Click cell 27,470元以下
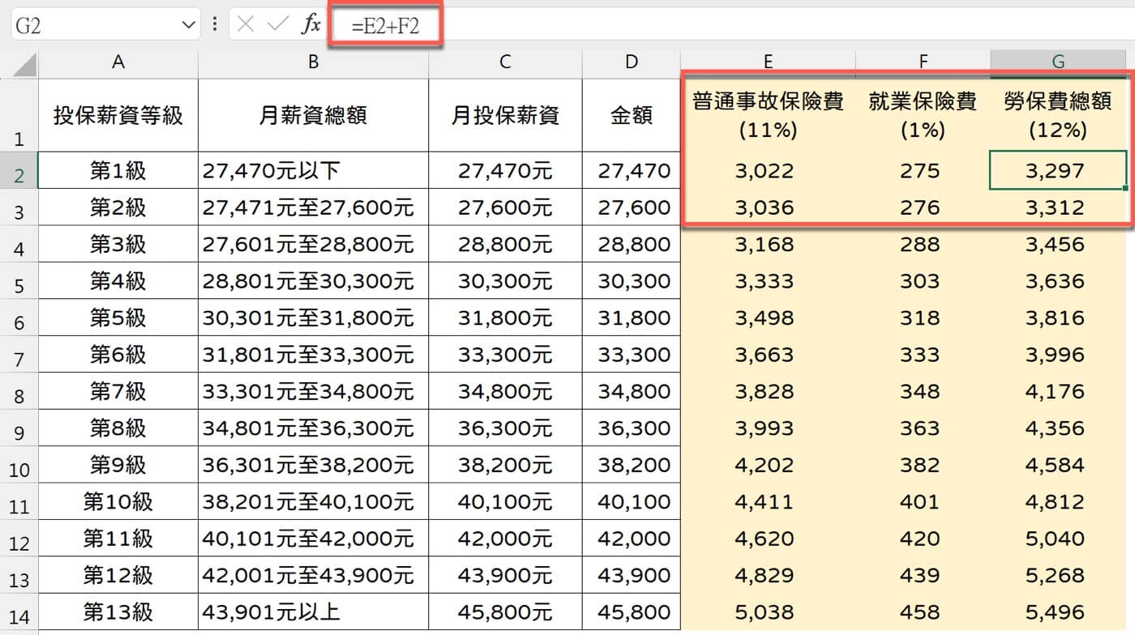 click(313, 170)
